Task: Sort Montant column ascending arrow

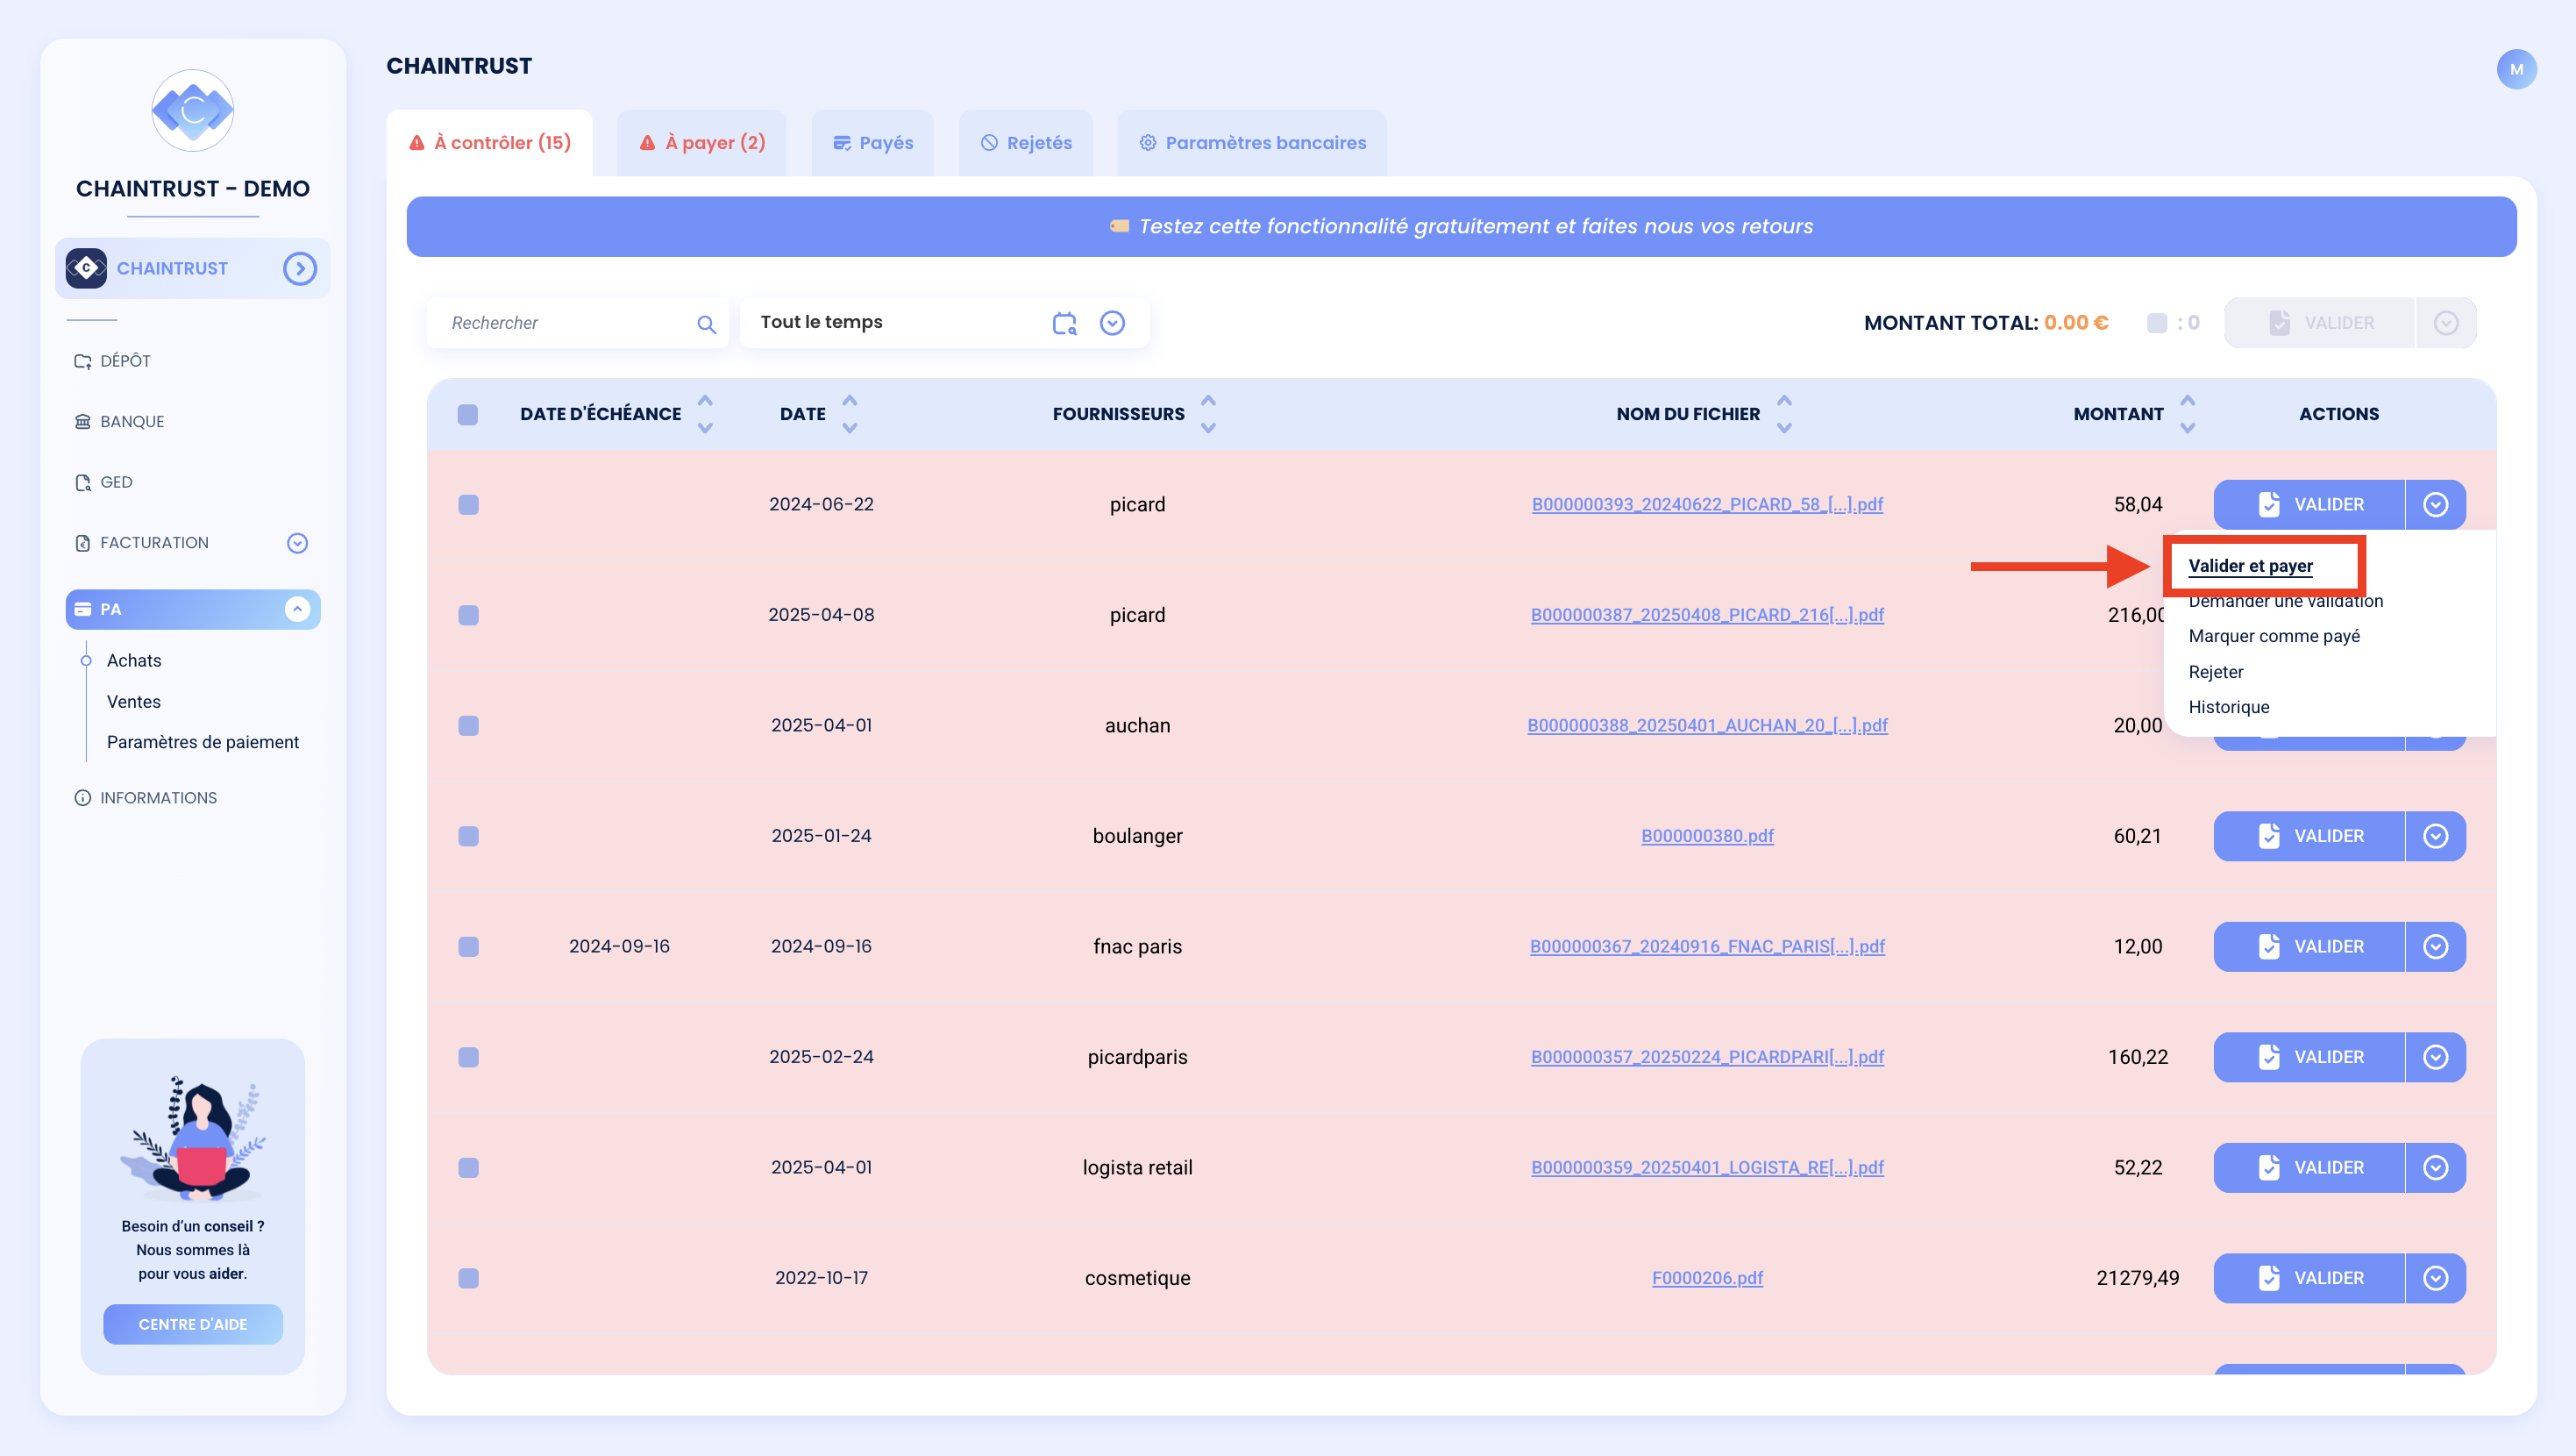Action: [2188, 400]
